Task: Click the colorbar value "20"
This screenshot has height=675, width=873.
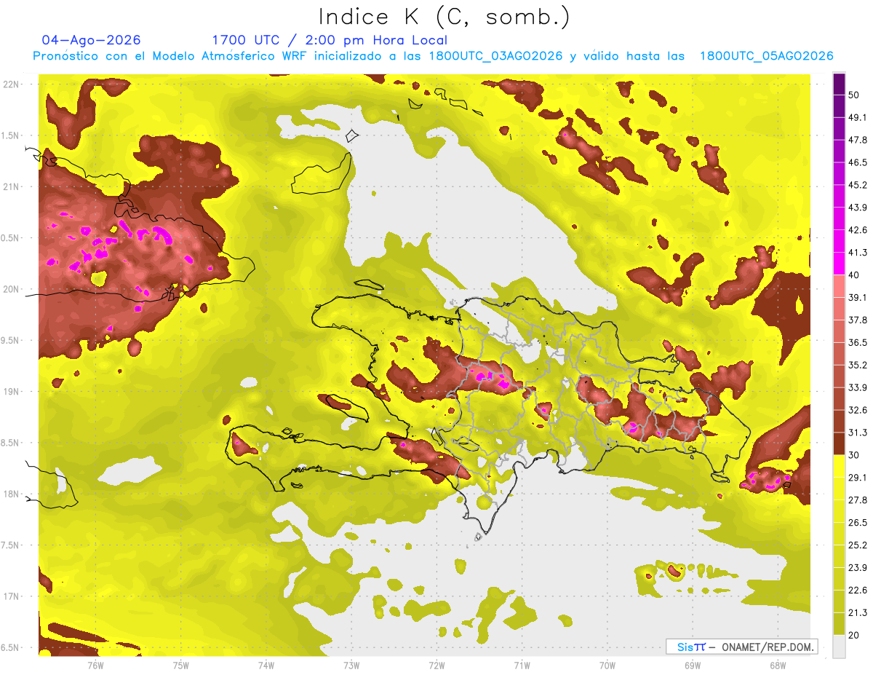Action: coord(855,635)
